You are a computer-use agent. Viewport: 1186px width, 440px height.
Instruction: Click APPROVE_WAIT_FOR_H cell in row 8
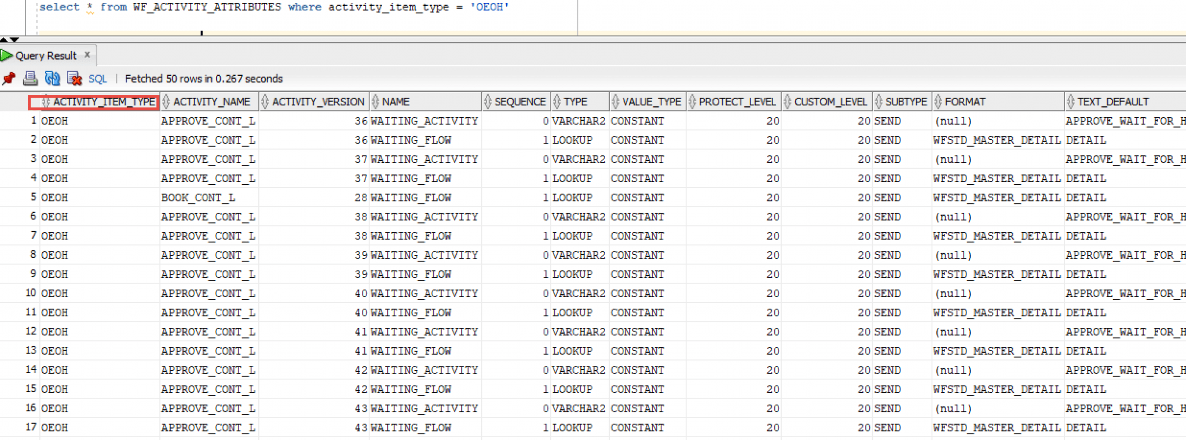(1125, 255)
